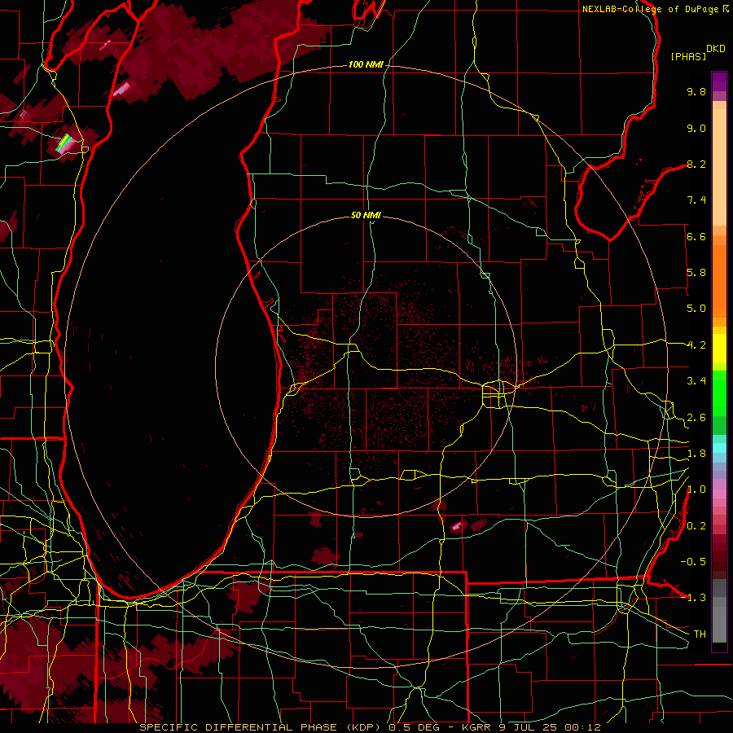Select the -0.5 value on the scale
The height and width of the screenshot is (733, 733).
(693, 562)
